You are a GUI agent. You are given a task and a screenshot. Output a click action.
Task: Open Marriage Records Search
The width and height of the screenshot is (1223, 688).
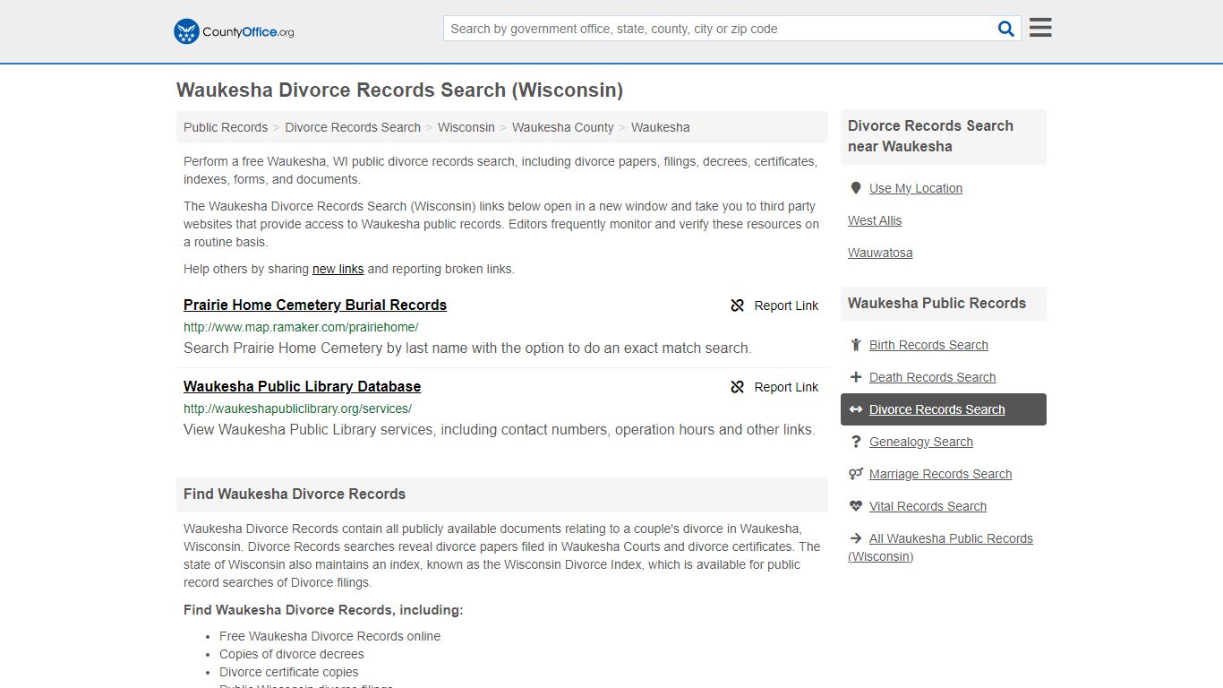coord(940,474)
